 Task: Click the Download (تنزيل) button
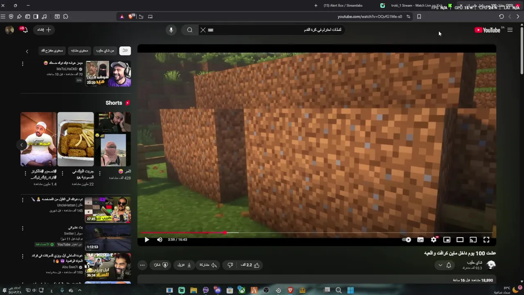point(185,265)
